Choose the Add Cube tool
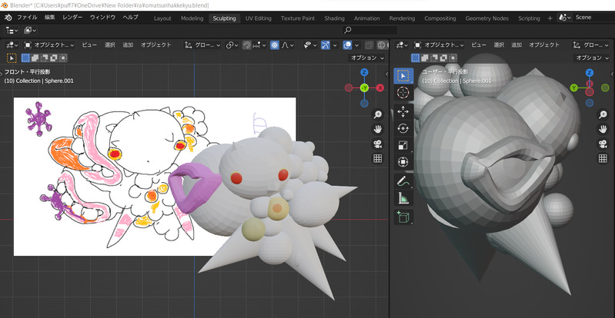 tap(403, 218)
